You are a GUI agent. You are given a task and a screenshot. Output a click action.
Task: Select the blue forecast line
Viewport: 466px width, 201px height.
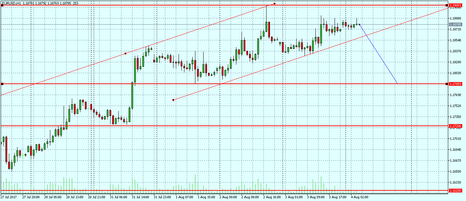coord(378,54)
